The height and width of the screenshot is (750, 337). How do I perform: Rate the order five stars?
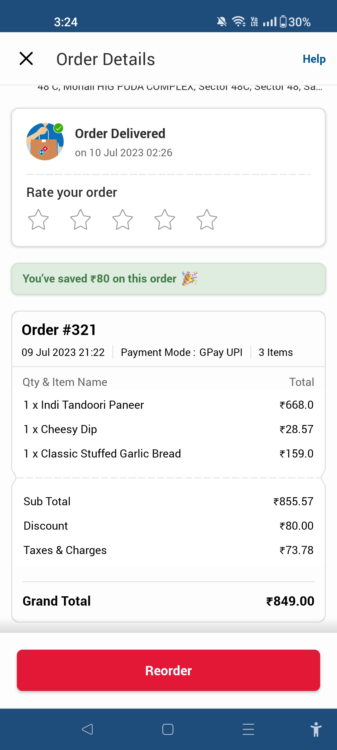pyautogui.click(x=207, y=220)
